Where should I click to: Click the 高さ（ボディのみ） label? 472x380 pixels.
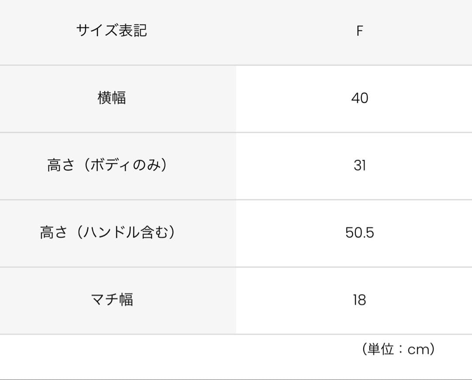pos(107,165)
